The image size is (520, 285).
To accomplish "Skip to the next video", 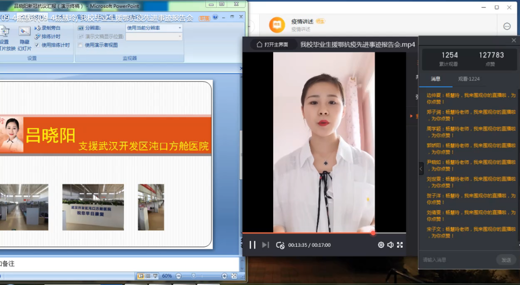I will point(265,245).
